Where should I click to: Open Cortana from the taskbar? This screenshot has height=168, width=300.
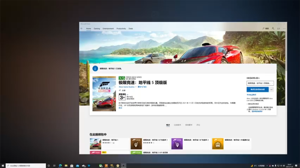49,166
